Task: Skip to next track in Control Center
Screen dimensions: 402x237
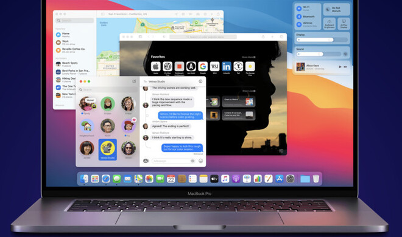Action: 345,67
